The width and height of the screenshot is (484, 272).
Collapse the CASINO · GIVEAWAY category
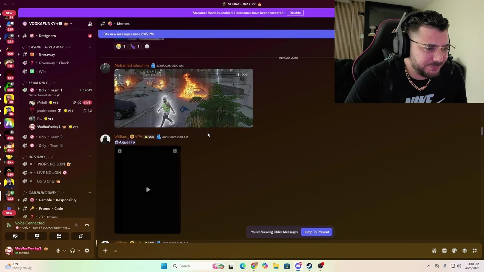click(x=47, y=47)
